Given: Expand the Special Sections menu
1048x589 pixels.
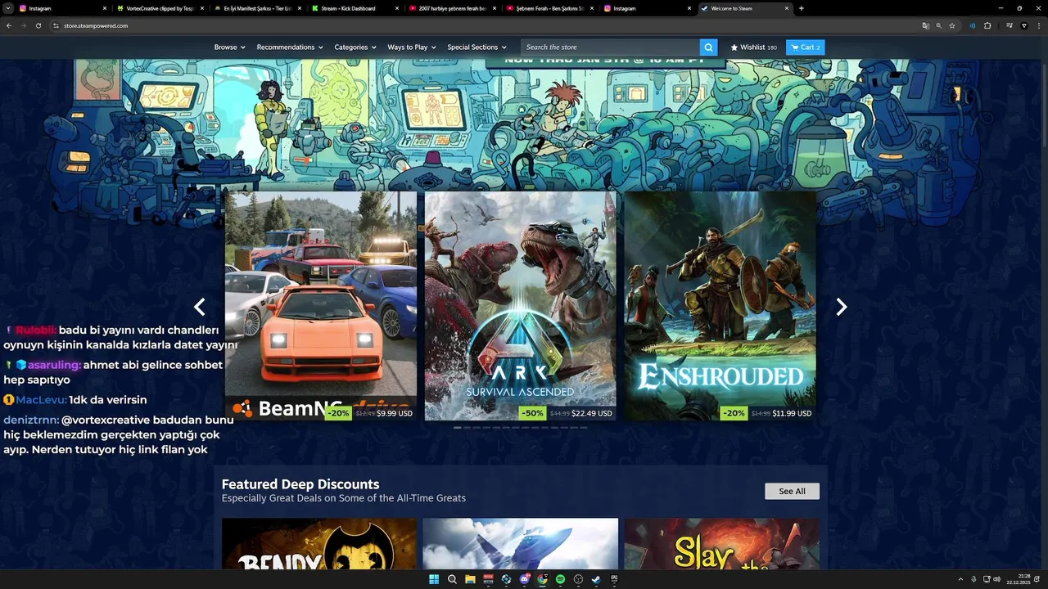Looking at the screenshot, I should 477,47.
